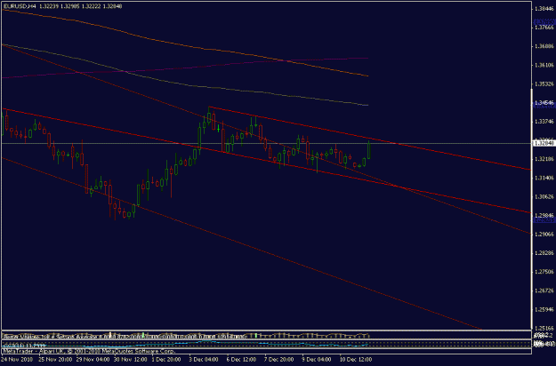The image size is (556, 366).
Task: Click the 1.25946 price axis label
Action: pyautogui.click(x=544, y=309)
